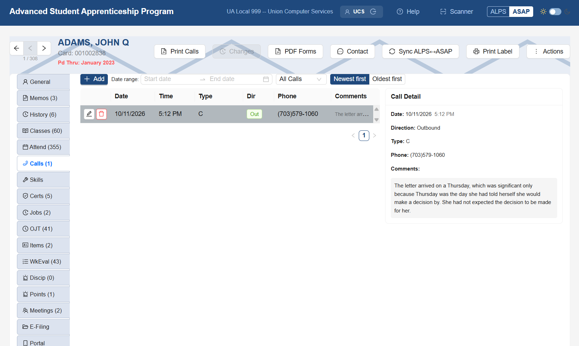Click the Add call button
This screenshot has height=346, width=579.
(94, 79)
